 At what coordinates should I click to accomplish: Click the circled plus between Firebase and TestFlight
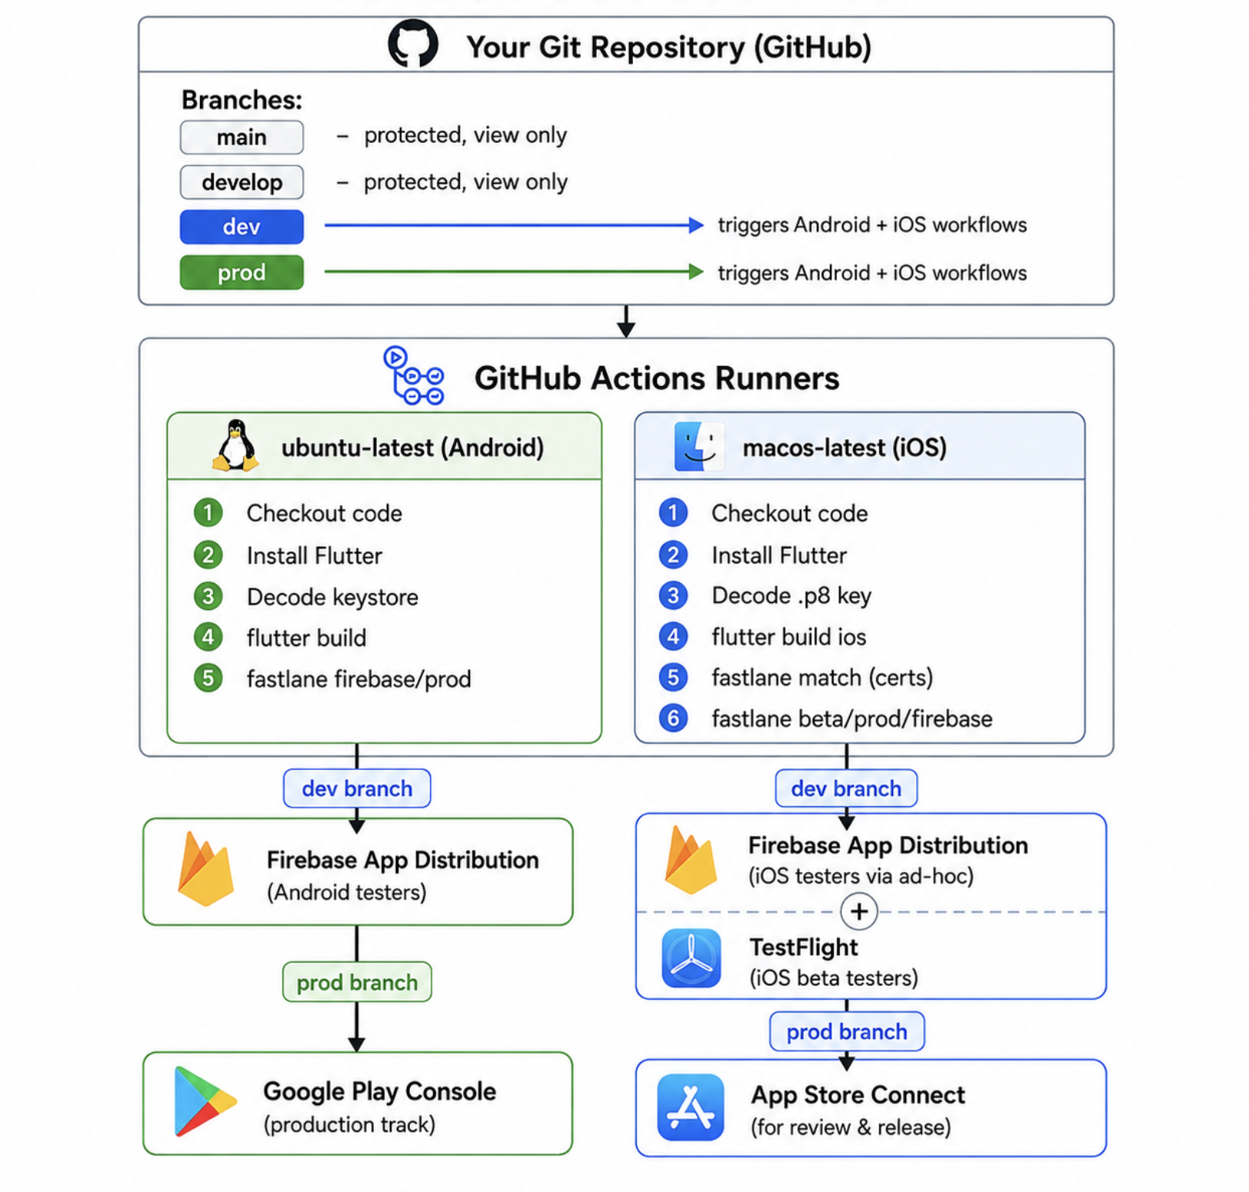pos(859,911)
